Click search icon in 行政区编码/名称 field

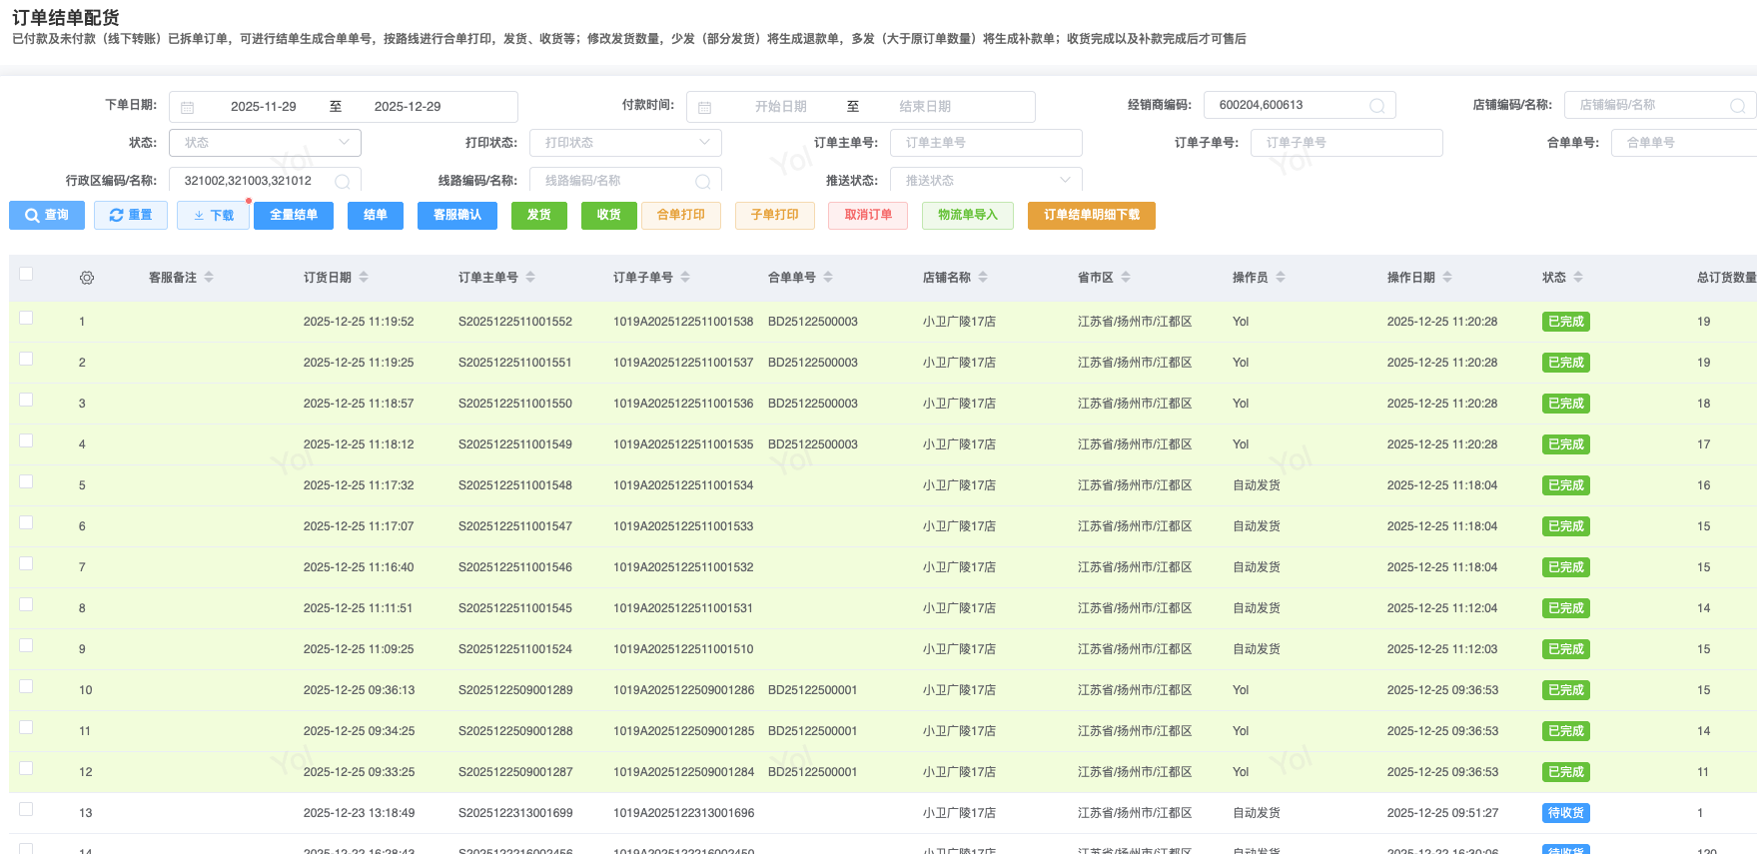[343, 181]
